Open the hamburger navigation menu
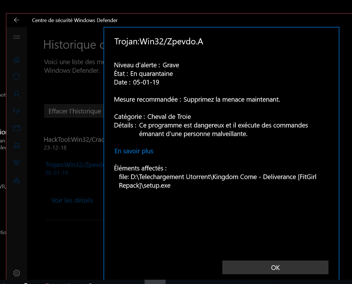The image size is (352, 284). pos(17,37)
